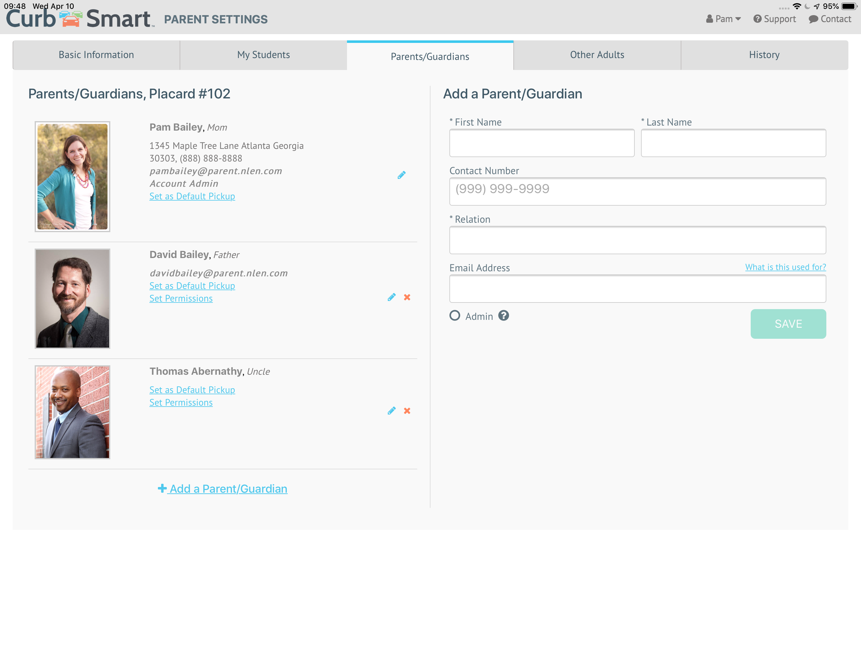This screenshot has height=646, width=861.
Task: Click the Contact Number field
Action: click(638, 191)
